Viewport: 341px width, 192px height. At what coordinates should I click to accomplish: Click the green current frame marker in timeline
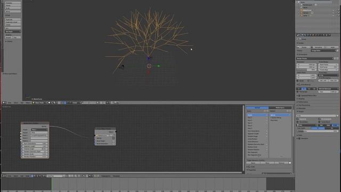pos(52,185)
